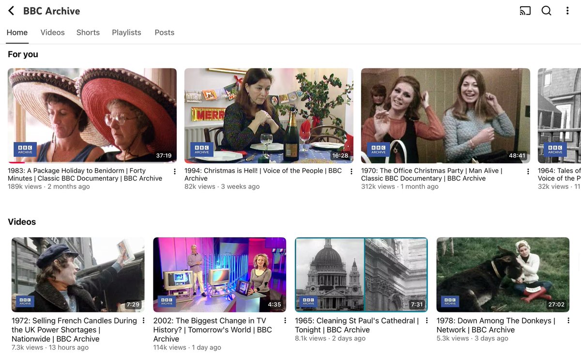581x354 pixels.
Task: Switch to the Videos tab
Action: click(x=52, y=32)
